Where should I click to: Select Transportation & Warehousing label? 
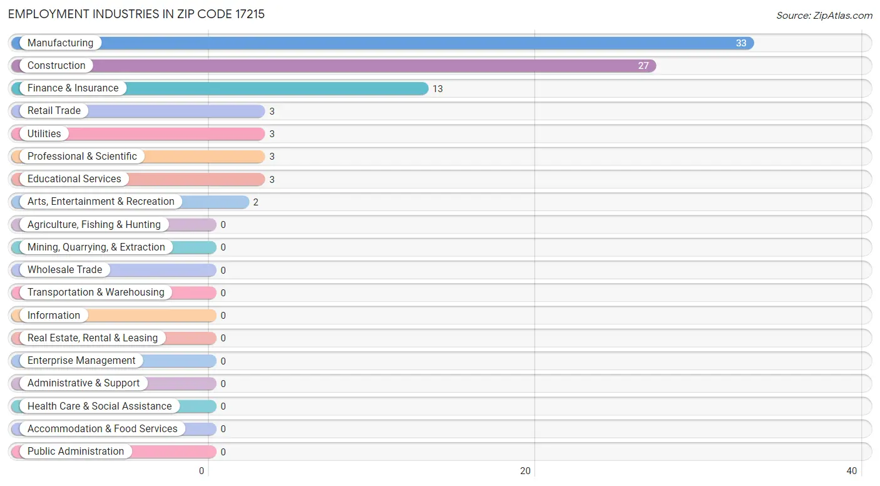click(x=96, y=292)
